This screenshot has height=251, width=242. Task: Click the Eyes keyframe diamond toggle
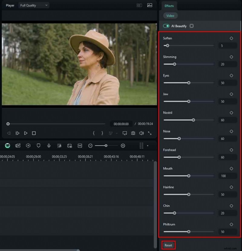(231, 75)
